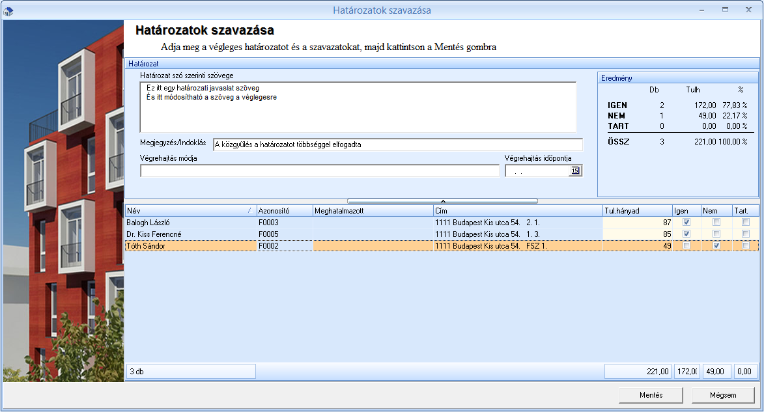This screenshot has width=764, height=412.
Task: Click the footer total 49,00
Action: pos(716,372)
